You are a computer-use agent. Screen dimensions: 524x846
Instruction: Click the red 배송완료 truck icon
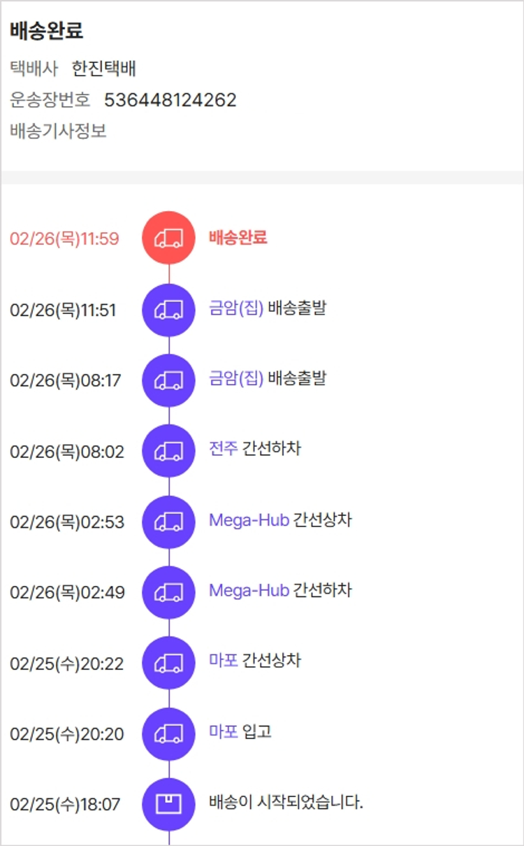[x=168, y=238]
